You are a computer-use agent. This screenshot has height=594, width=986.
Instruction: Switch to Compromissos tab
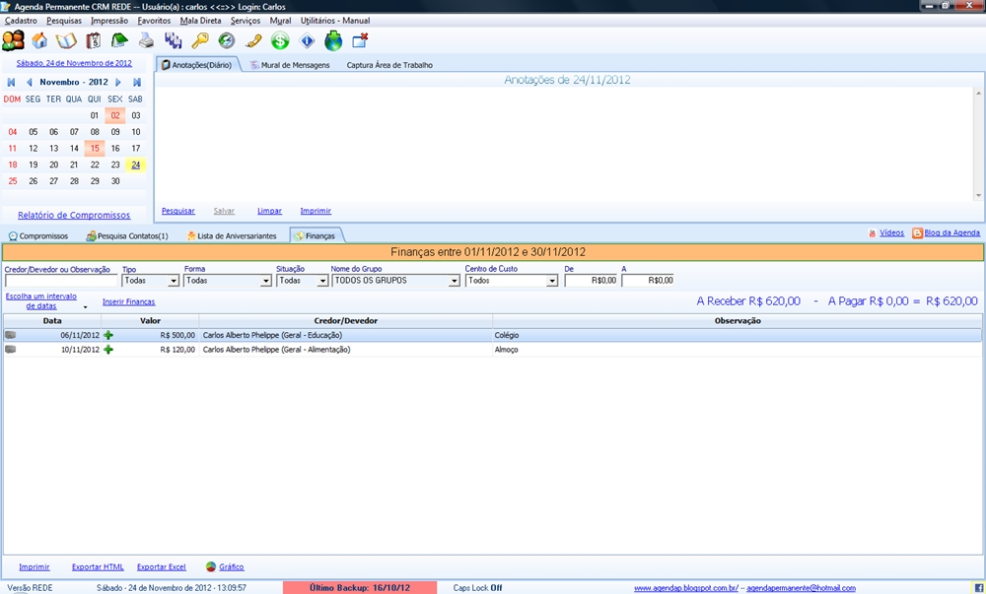tap(38, 236)
